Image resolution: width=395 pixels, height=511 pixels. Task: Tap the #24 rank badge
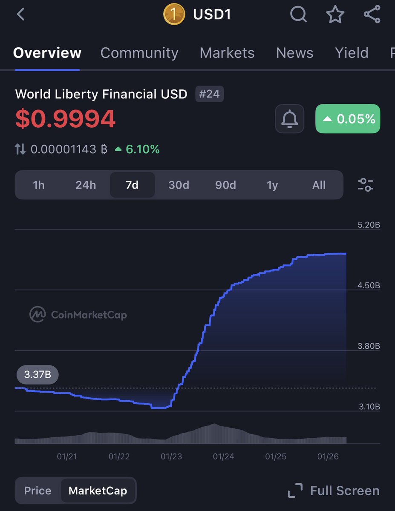click(x=209, y=94)
